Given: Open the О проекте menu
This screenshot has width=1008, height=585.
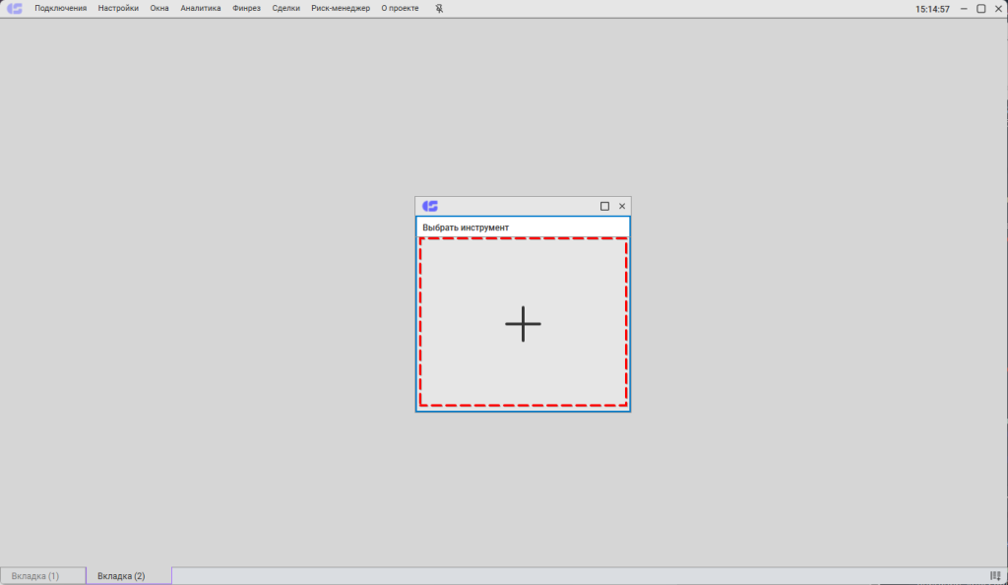Looking at the screenshot, I should point(400,8).
